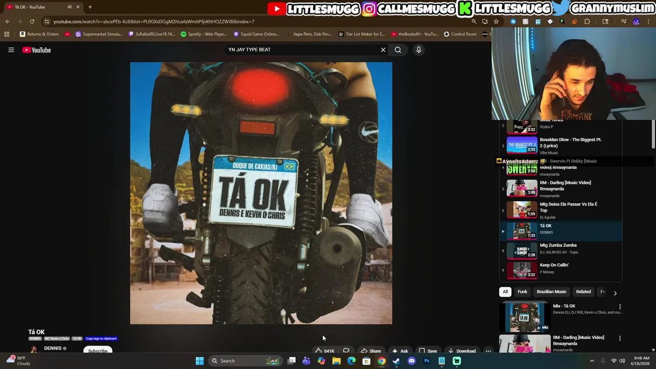The height and width of the screenshot is (369, 656).
Task: Open the Chrome profile avatar
Action: pyautogui.click(x=636, y=22)
